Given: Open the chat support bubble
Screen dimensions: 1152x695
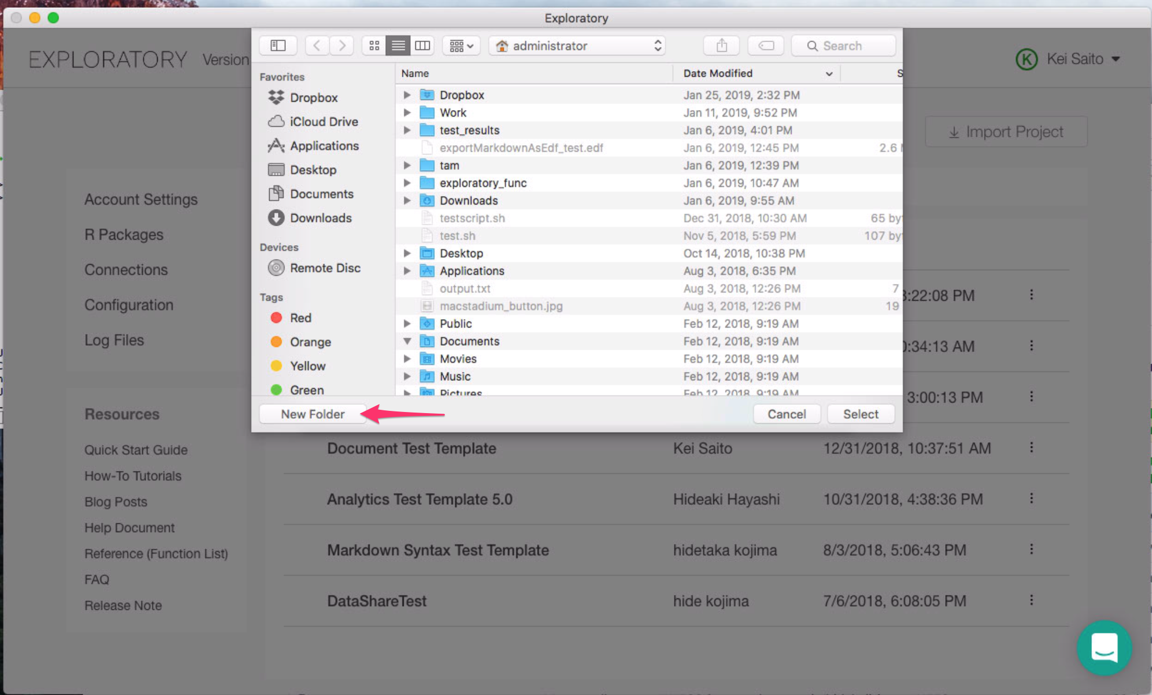Looking at the screenshot, I should [x=1104, y=648].
